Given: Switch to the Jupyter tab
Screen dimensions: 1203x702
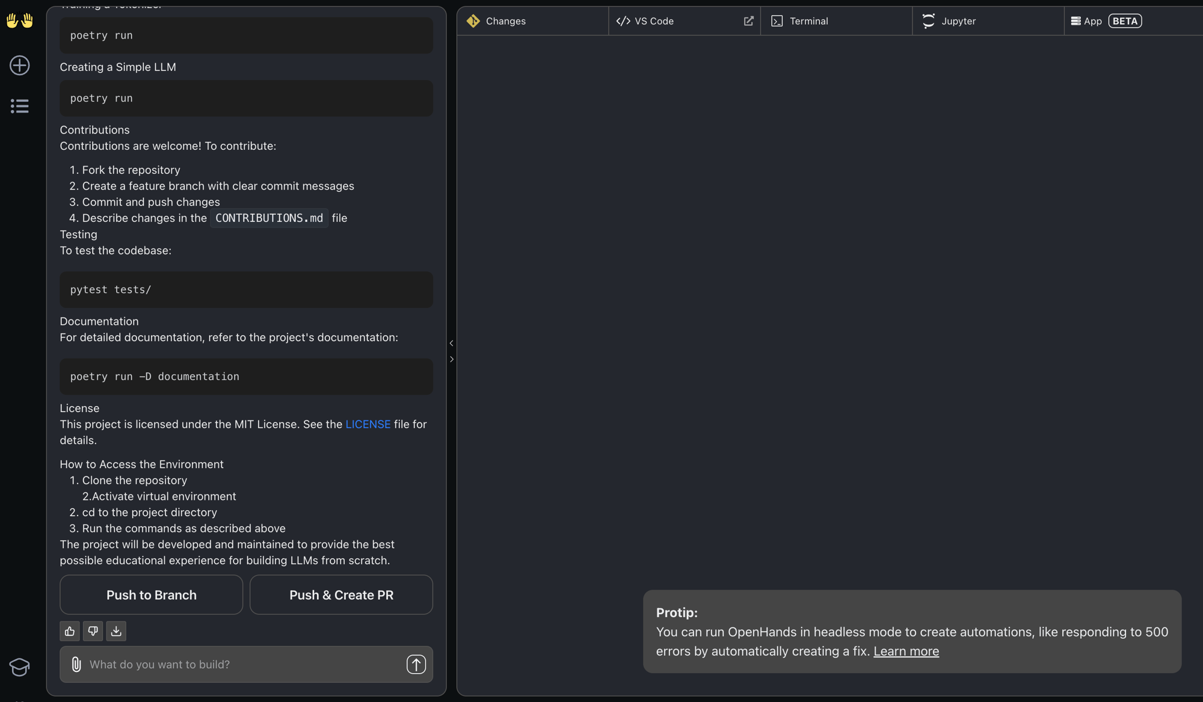Looking at the screenshot, I should point(958,20).
